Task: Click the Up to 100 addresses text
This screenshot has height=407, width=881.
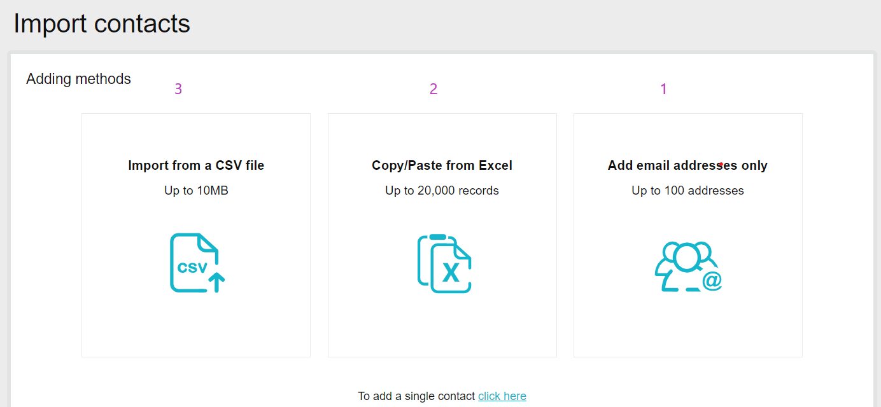Action: pos(687,190)
